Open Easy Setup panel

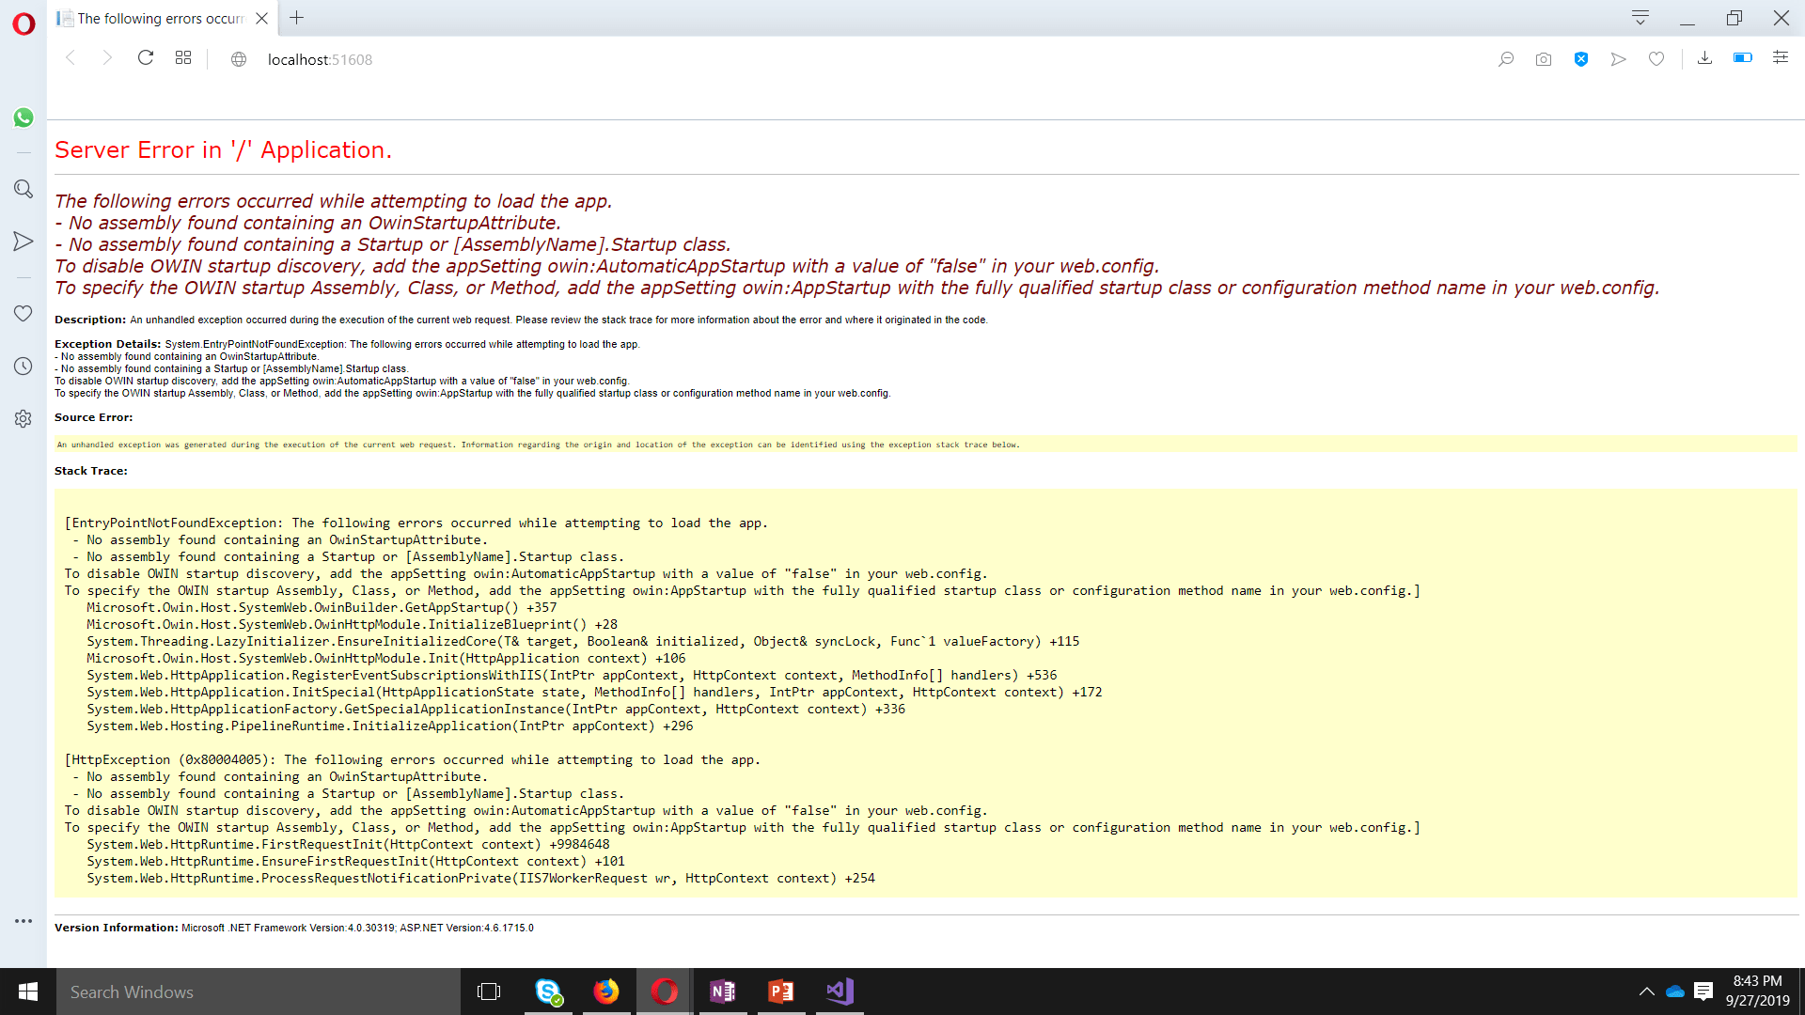[x=1781, y=58]
